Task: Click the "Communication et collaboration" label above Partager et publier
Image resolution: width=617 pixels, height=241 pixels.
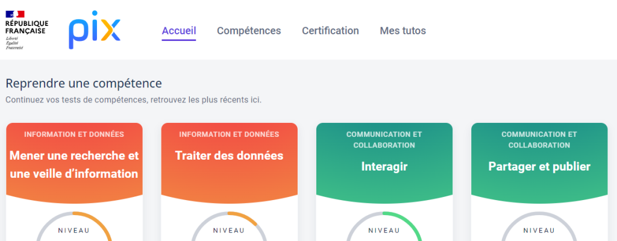Action: (x=539, y=139)
